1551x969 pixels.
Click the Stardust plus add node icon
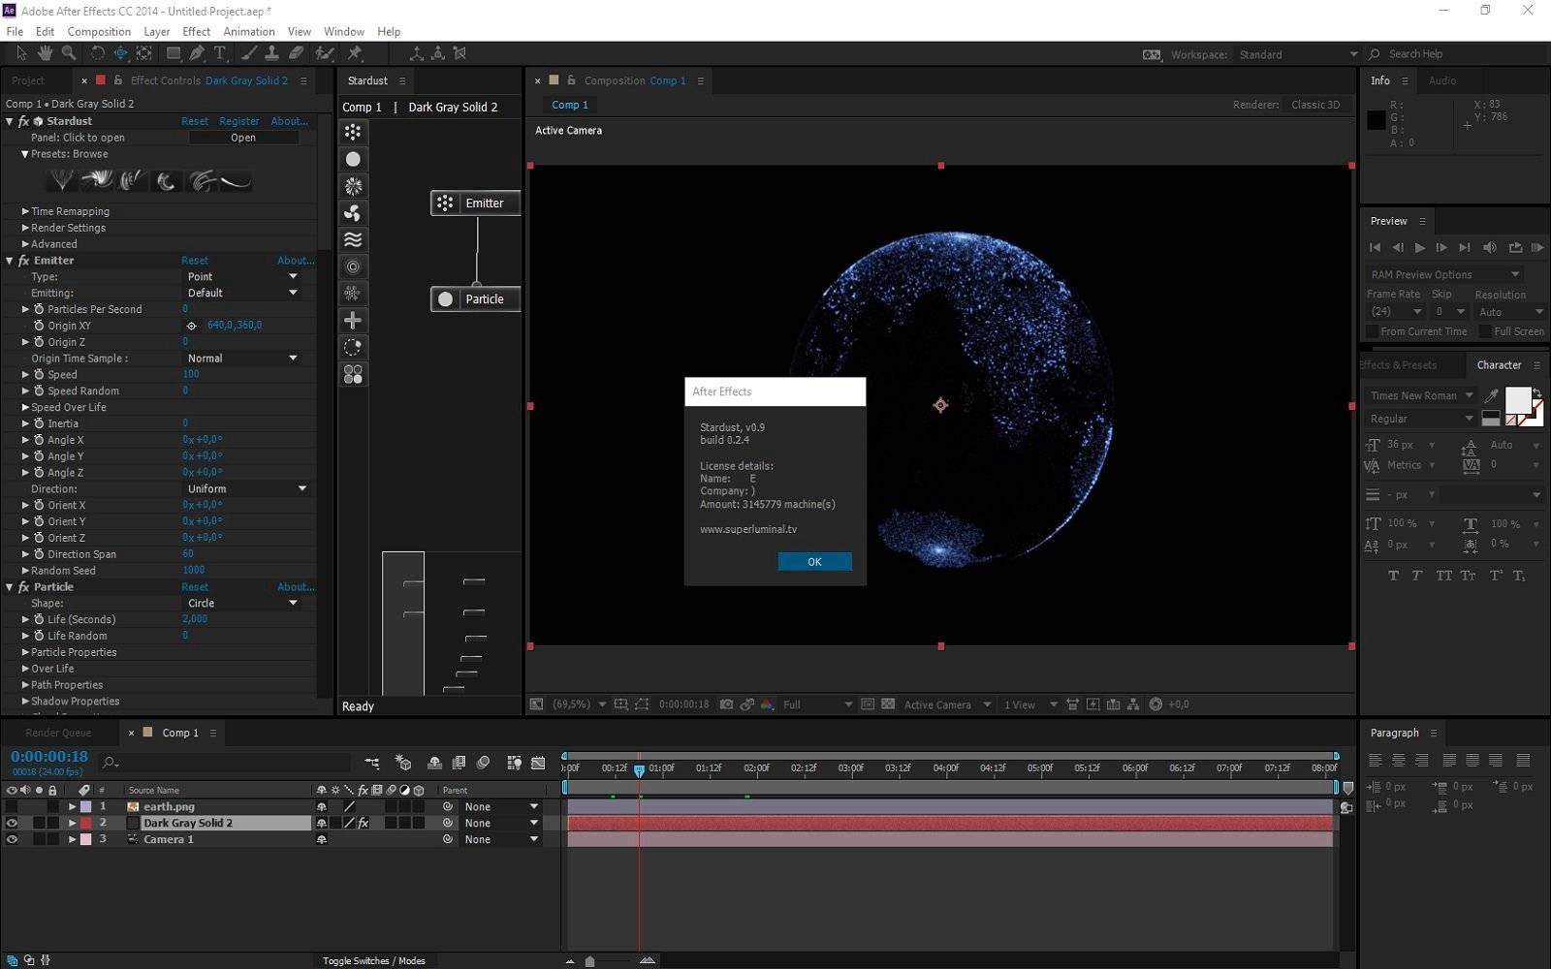tap(353, 320)
